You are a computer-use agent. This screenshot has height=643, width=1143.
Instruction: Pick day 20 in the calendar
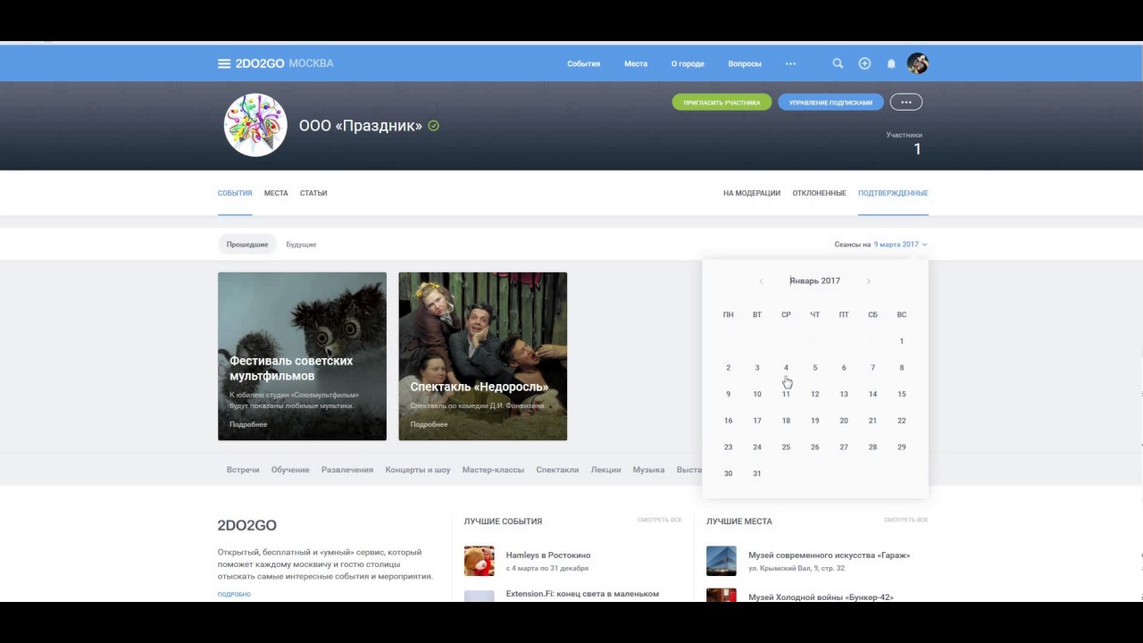[844, 421]
